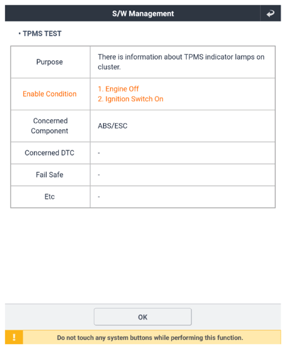Screen dimensions: 286x349
Task: Click the TPMS indicator lamps purpose description
Action: [x=181, y=62]
